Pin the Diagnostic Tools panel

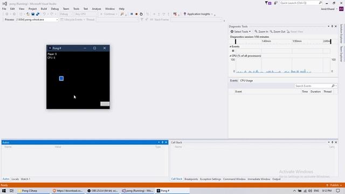click(x=332, y=26)
